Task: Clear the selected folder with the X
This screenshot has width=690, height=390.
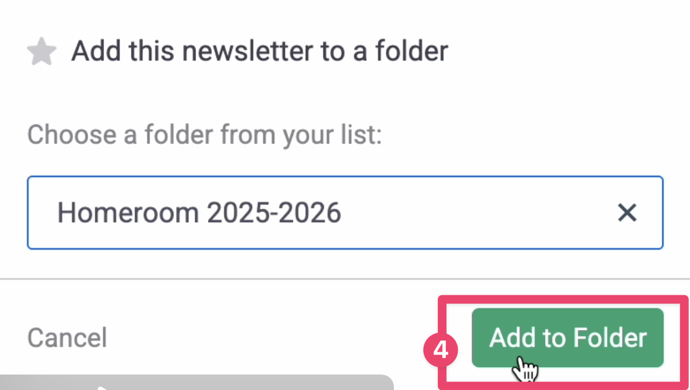Action: click(627, 213)
